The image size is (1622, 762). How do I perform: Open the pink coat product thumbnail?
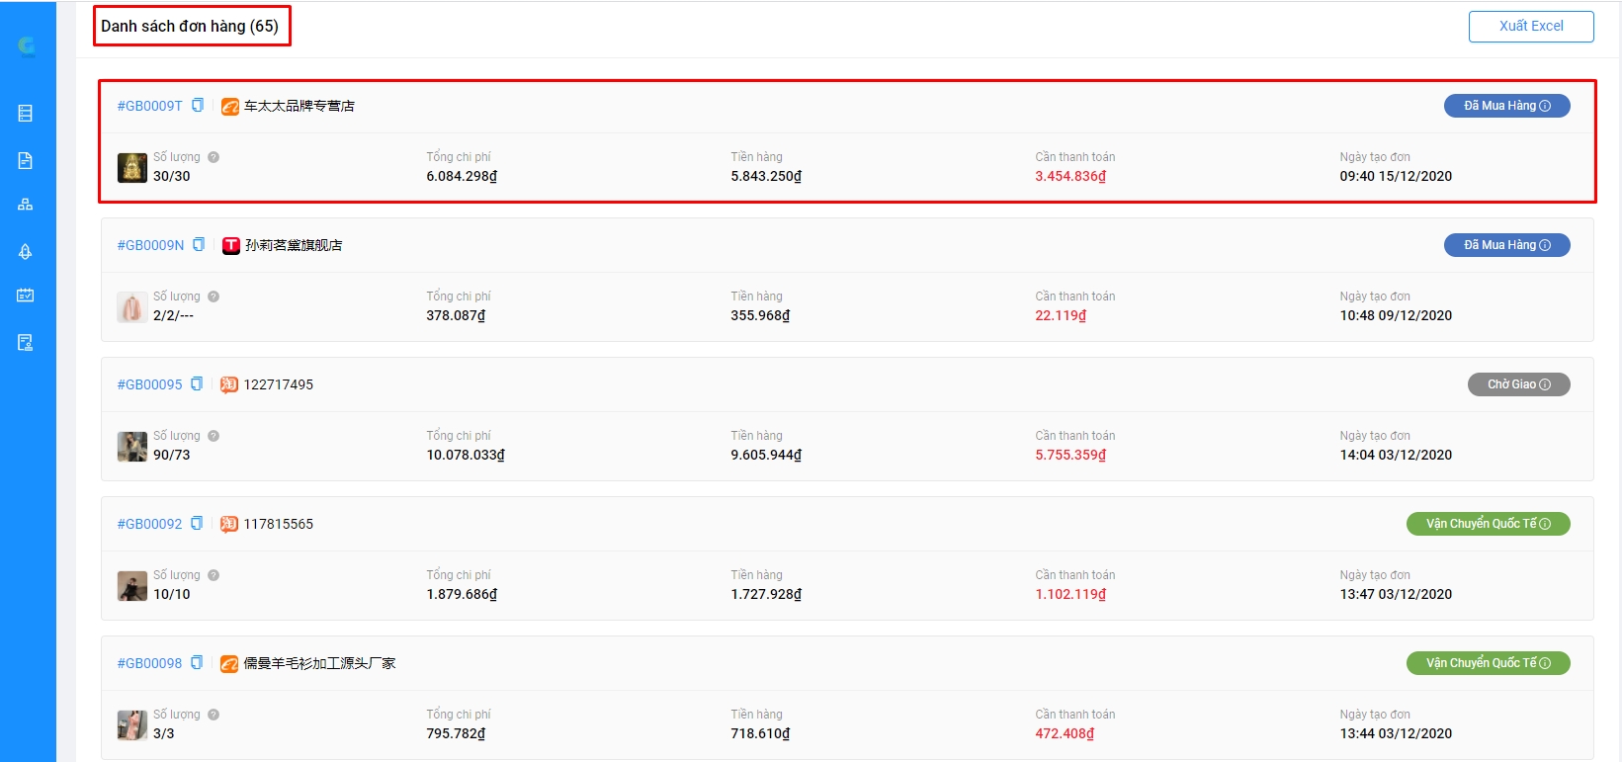[132, 307]
